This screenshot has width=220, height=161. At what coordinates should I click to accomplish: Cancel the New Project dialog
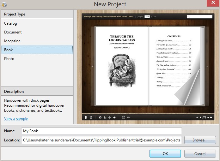(x=200, y=153)
